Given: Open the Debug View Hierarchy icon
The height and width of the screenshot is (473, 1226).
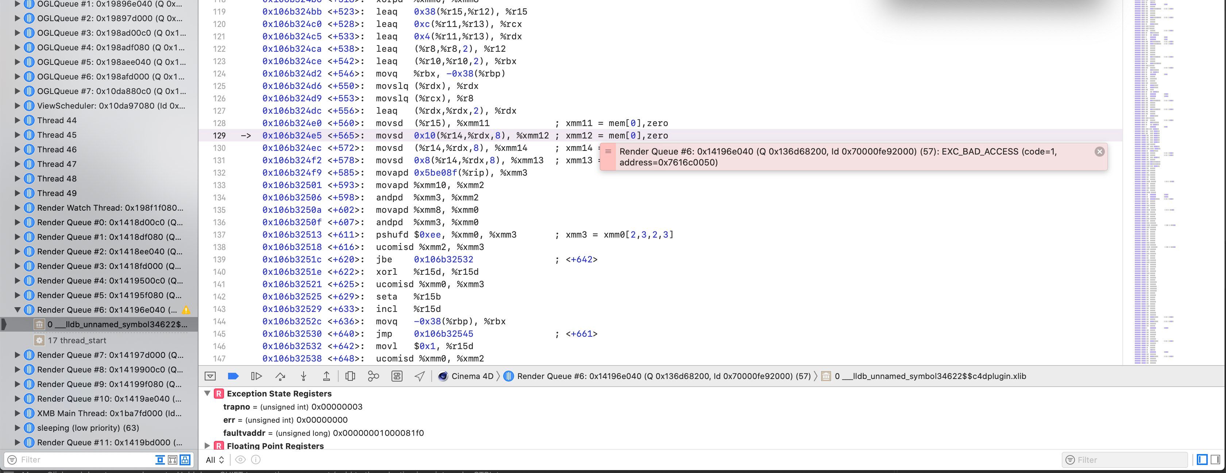Looking at the screenshot, I should coord(350,376).
